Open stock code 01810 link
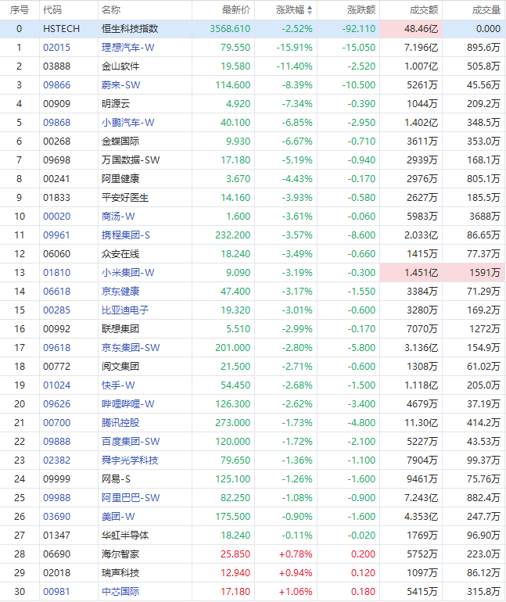Image resolution: width=506 pixels, height=602 pixels. pos(57,273)
